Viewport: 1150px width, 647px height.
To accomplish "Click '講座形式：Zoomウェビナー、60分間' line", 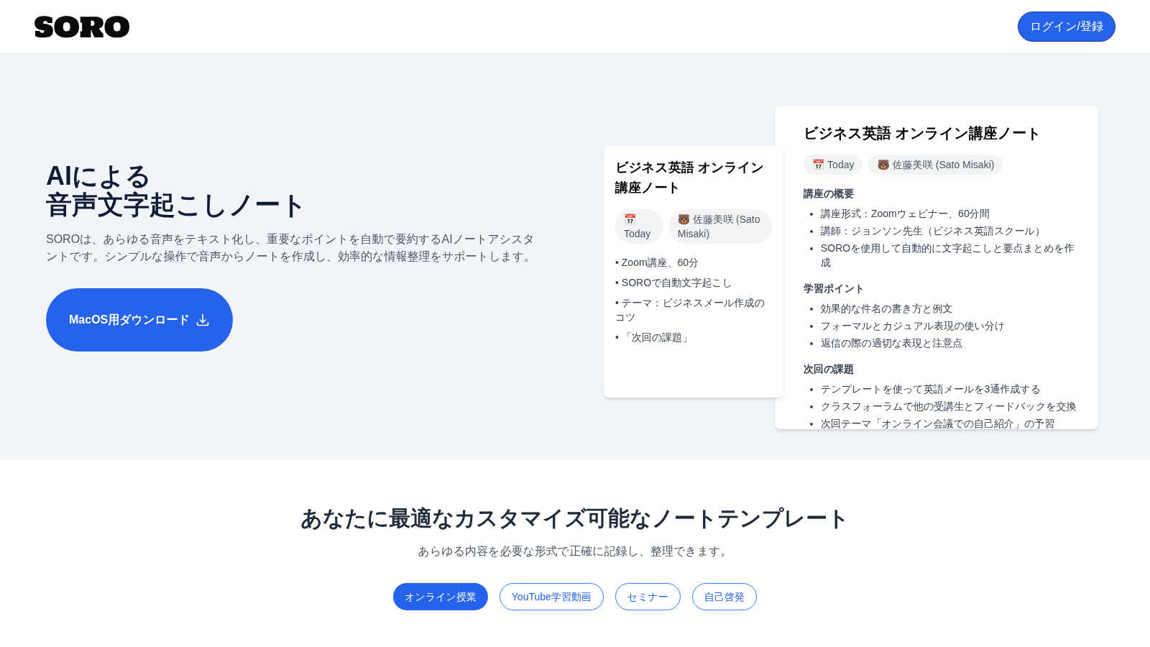I will [x=905, y=214].
